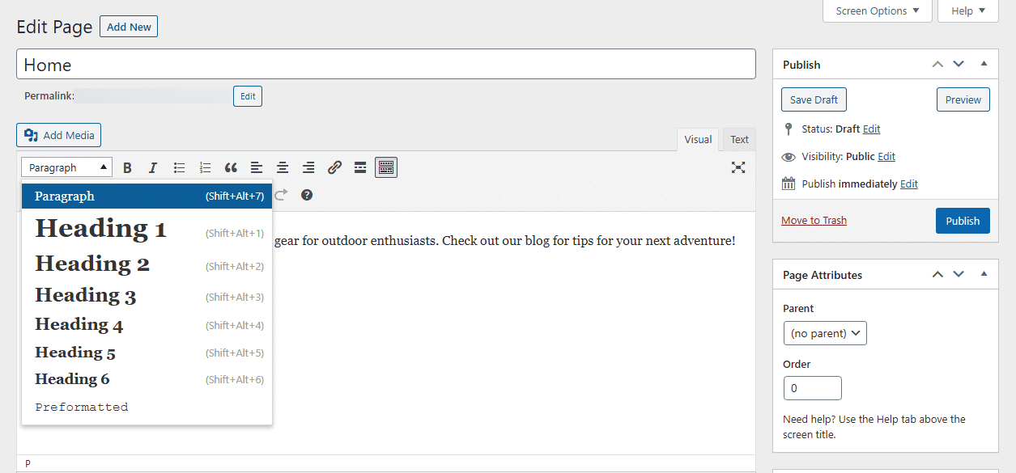Insert a link with the link icon

[x=334, y=167]
